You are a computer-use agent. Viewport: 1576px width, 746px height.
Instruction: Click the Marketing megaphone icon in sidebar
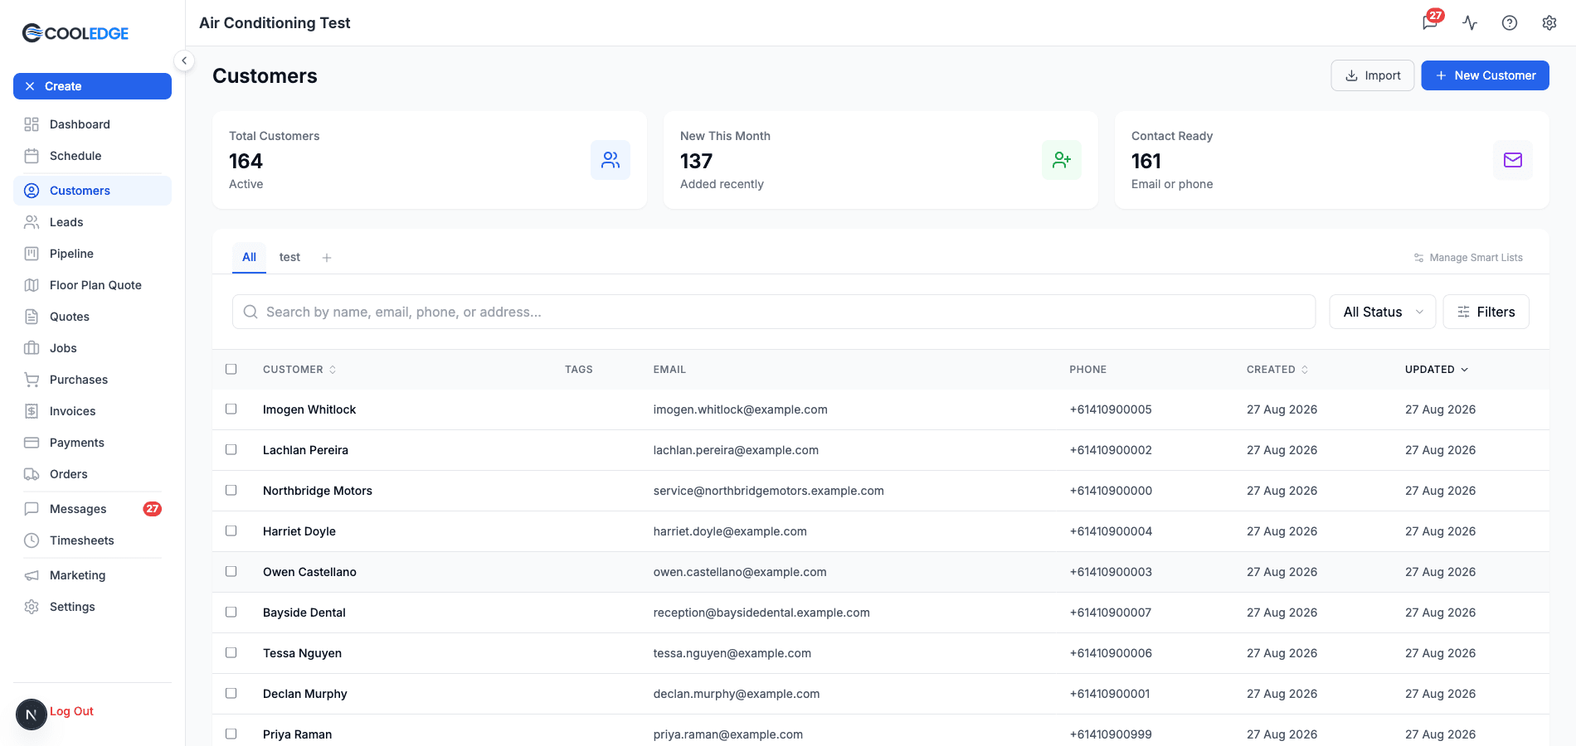tap(32, 575)
